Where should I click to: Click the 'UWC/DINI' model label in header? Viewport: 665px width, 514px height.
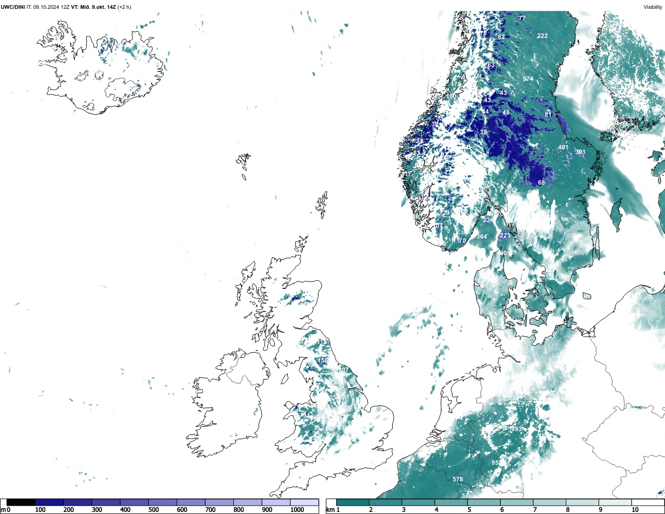(x=12, y=7)
